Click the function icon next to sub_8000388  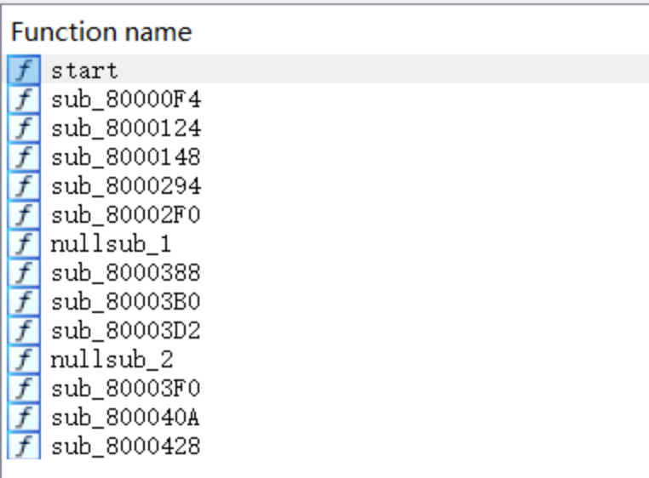[x=24, y=272]
